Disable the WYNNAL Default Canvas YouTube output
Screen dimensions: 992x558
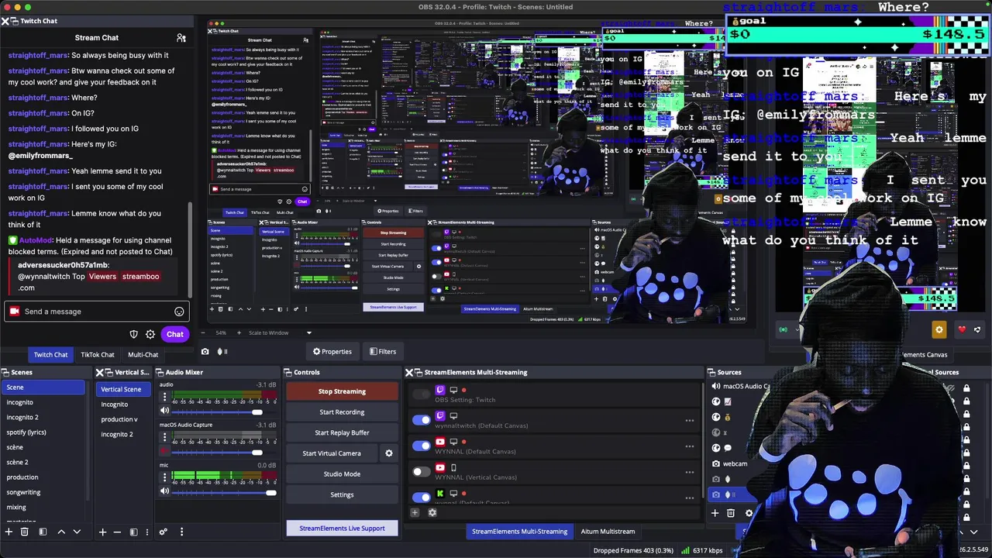click(421, 446)
